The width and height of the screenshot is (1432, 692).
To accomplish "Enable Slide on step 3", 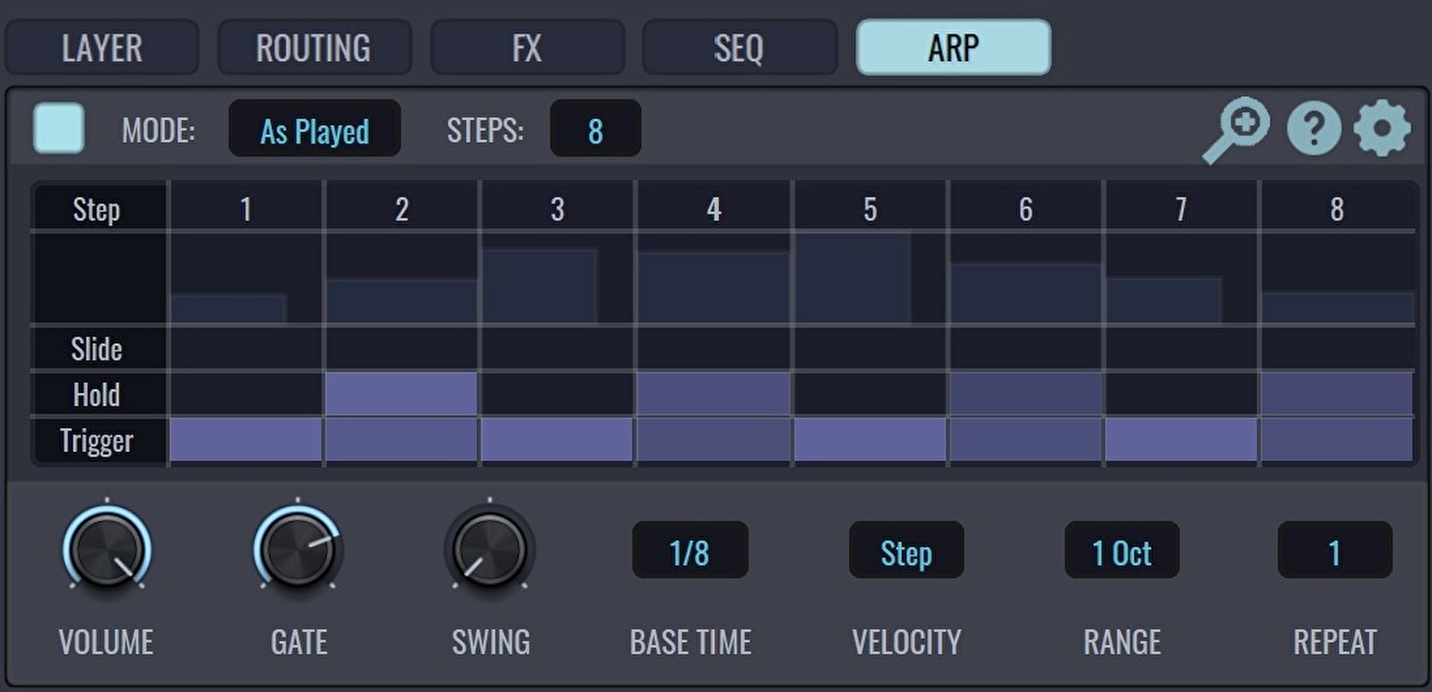I will click(557, 349).
